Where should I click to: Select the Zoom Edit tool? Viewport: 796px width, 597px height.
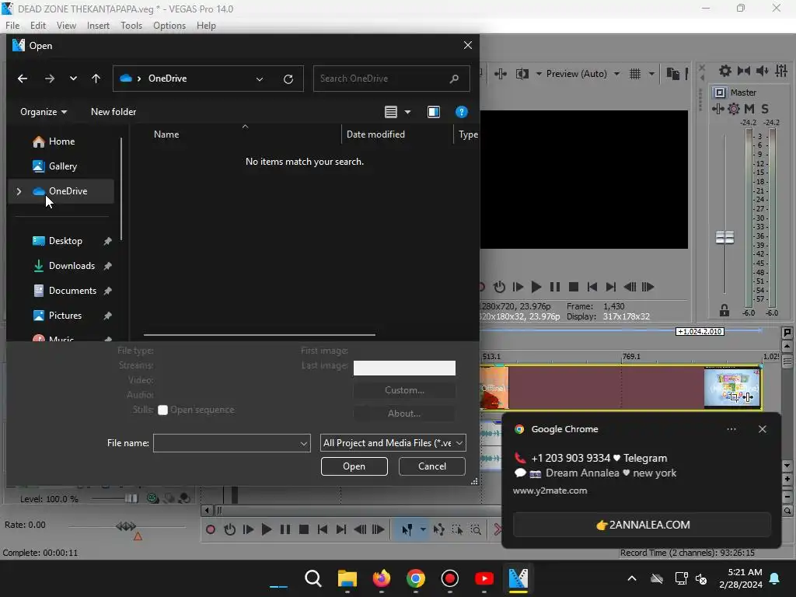(x=476, y=530)
